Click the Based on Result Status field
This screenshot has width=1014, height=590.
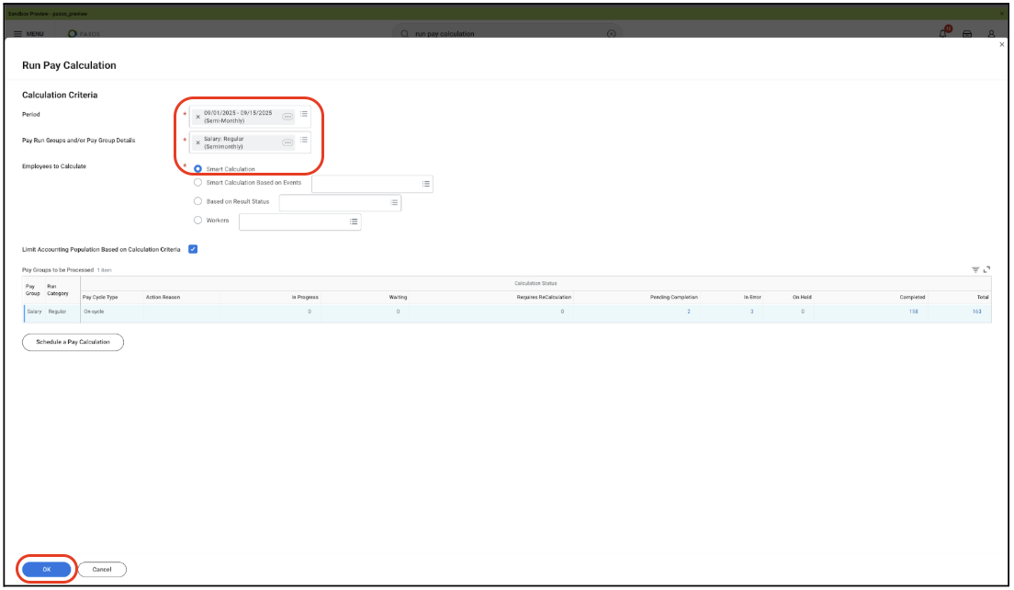[x=340, y=202]
